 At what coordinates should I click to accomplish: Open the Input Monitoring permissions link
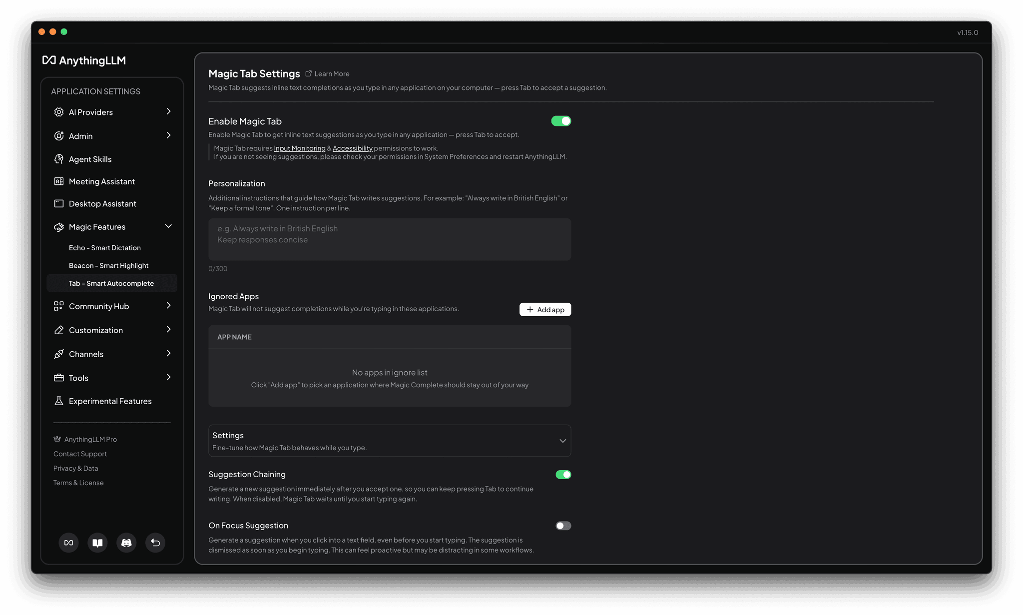pyautogui.click(x=300, y=148)
